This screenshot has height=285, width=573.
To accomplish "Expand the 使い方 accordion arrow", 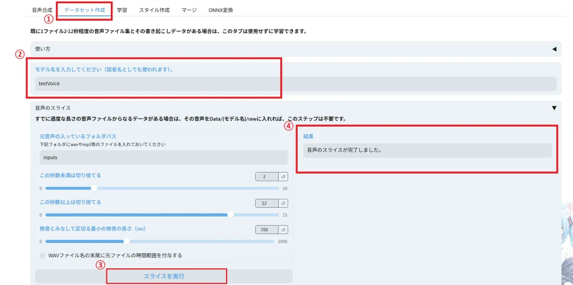I will point(554,49).
